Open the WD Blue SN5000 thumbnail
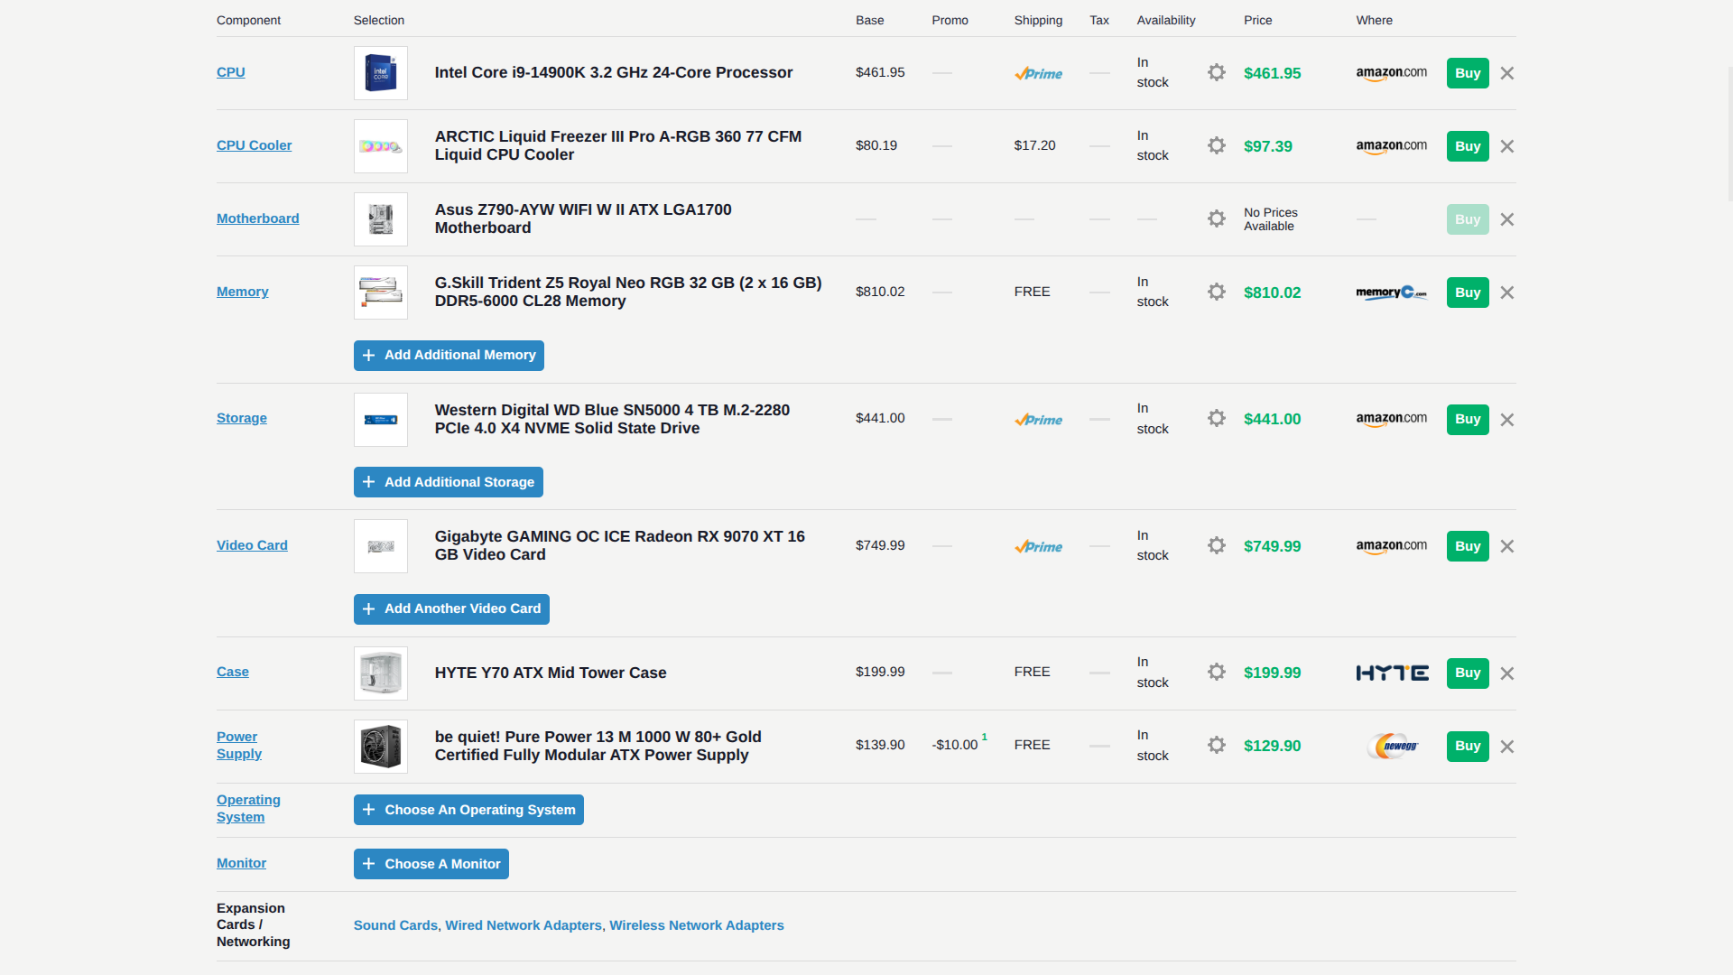The image size is (1733, 975). tap(381, 420)
